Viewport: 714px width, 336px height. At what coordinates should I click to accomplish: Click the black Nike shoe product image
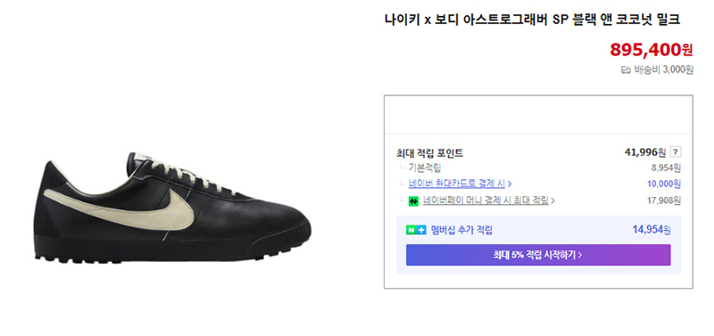[x=172, y=206]
